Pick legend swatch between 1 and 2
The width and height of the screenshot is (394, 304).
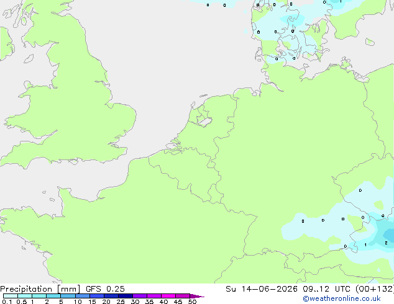(x=39, y=296)
